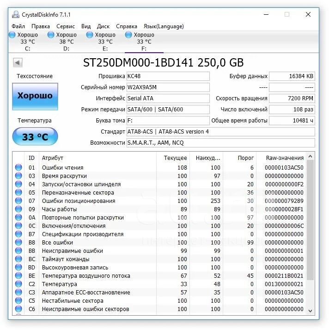
Task: Click the Raw-значения column header
Action: [x=281, y=158]
